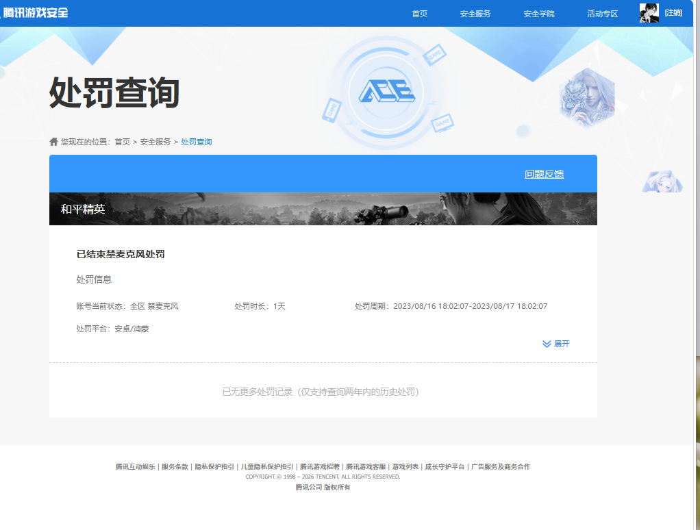The image size is (700, 530).
Task: Open footer link 游戏列表
Action: [x=405, y=466]
